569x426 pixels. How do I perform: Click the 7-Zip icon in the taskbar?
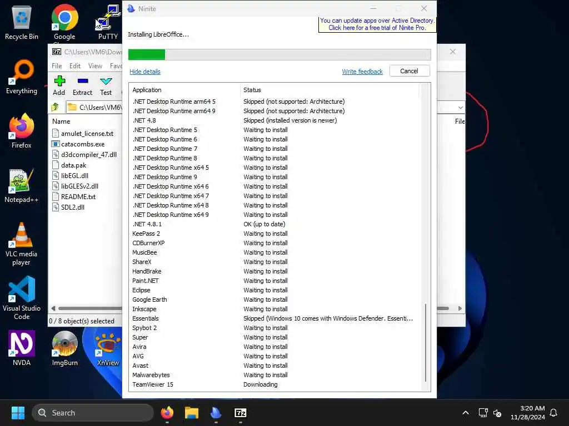[x=240, y=413]
